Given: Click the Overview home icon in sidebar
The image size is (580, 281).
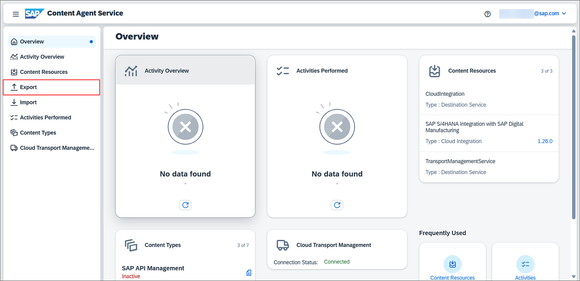Looking at the screenshot, I should [x=14, y=42].
